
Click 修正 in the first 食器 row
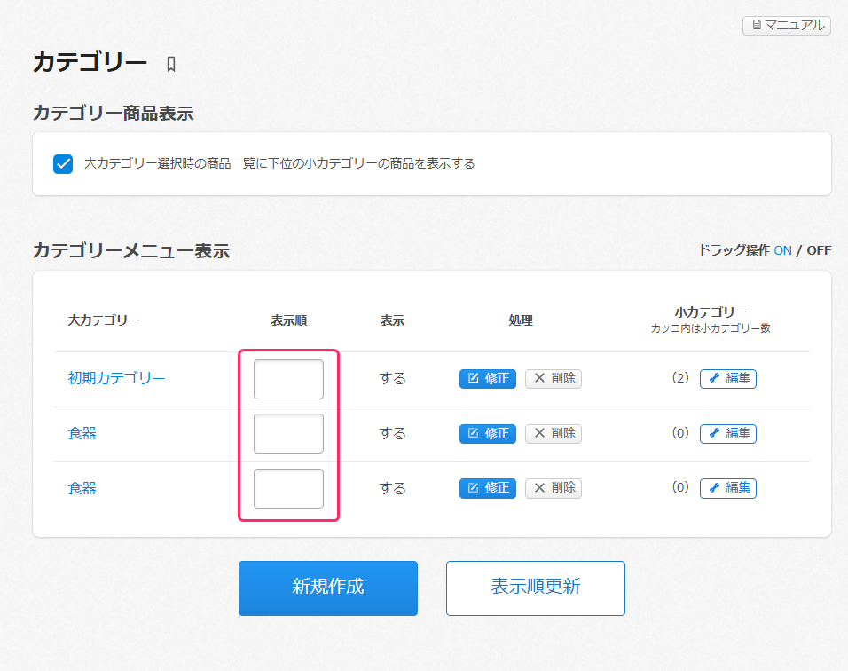click(x=487, y=433)
